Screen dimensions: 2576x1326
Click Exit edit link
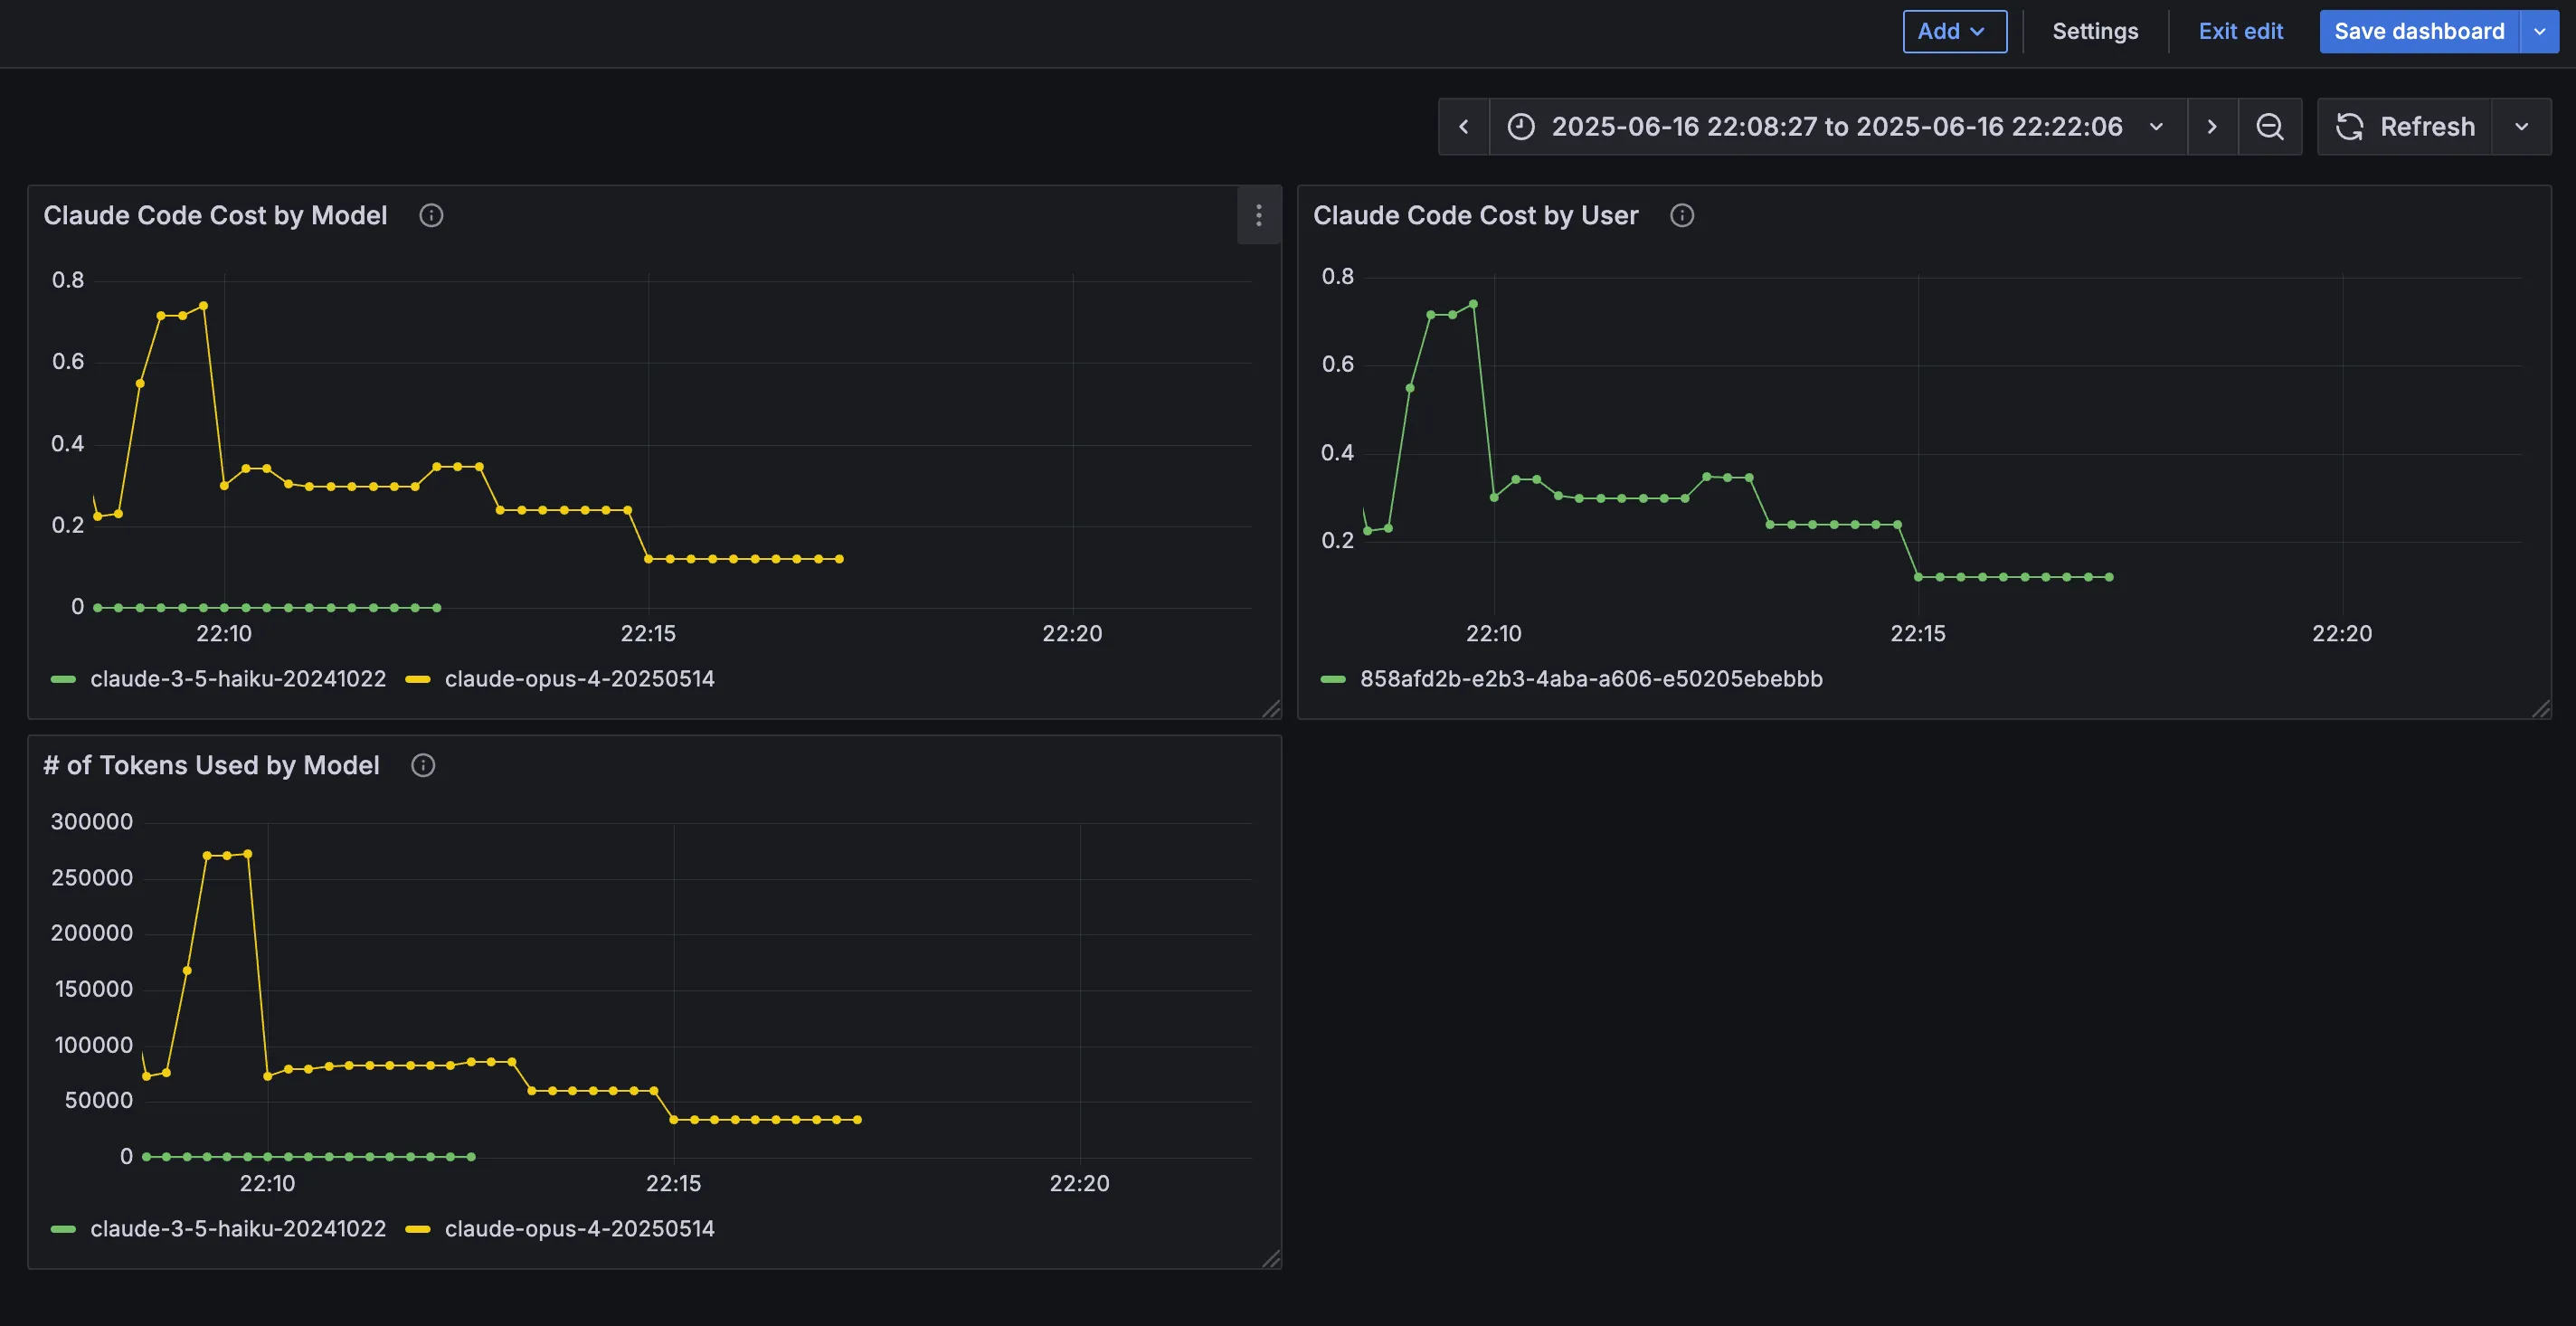[2240, 31]
